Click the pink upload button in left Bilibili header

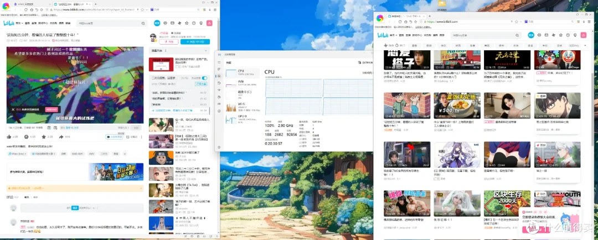[x=209, y=23]
